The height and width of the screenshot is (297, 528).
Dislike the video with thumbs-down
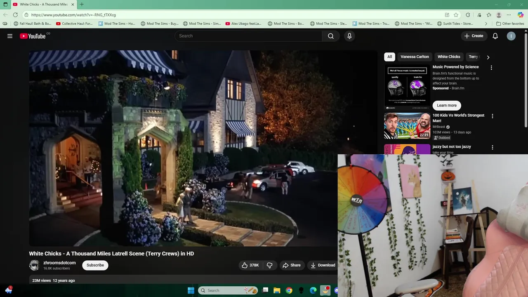[270, 265]
